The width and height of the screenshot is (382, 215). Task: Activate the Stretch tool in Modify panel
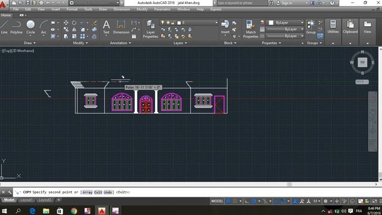66,36
